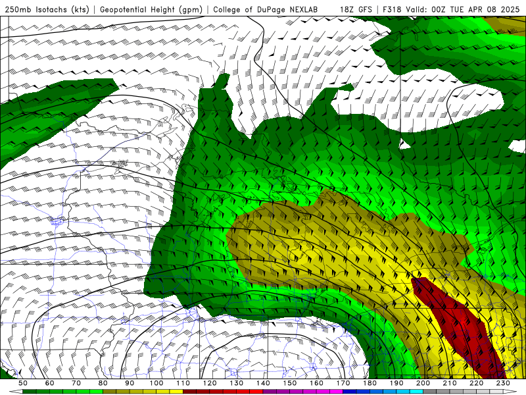Select the darkest green swatch at the 50 mark
The height and width of the screenshot is (395, 526).
(29, 392)
